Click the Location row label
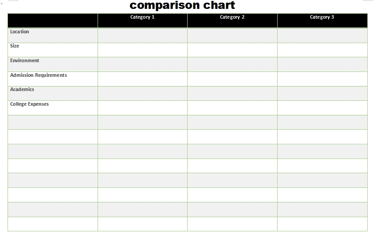The width and height of the screenshot is (377, 242). pyautogui.click(x=20, y=32)
